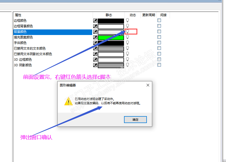Click the 动态 column header
This screenshot has width=226, height=162.
pyautogui.click(x=133, y=15)
